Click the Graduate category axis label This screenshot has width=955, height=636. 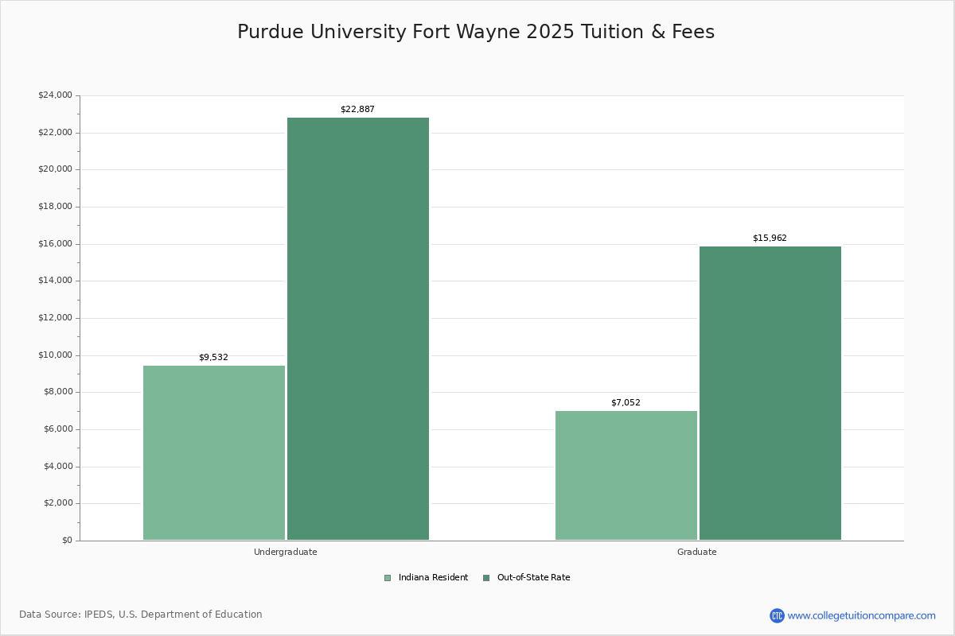pyautogui.click(x=697, y=551)
